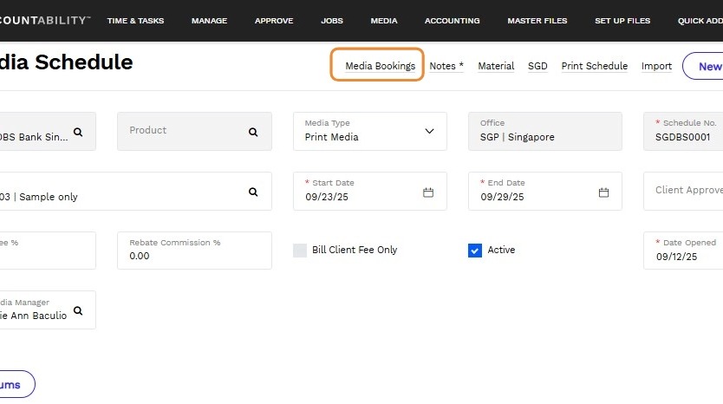Click the Product field search icon
The height and width of the screenshot is (404, 723).
[x=253, y=133]
